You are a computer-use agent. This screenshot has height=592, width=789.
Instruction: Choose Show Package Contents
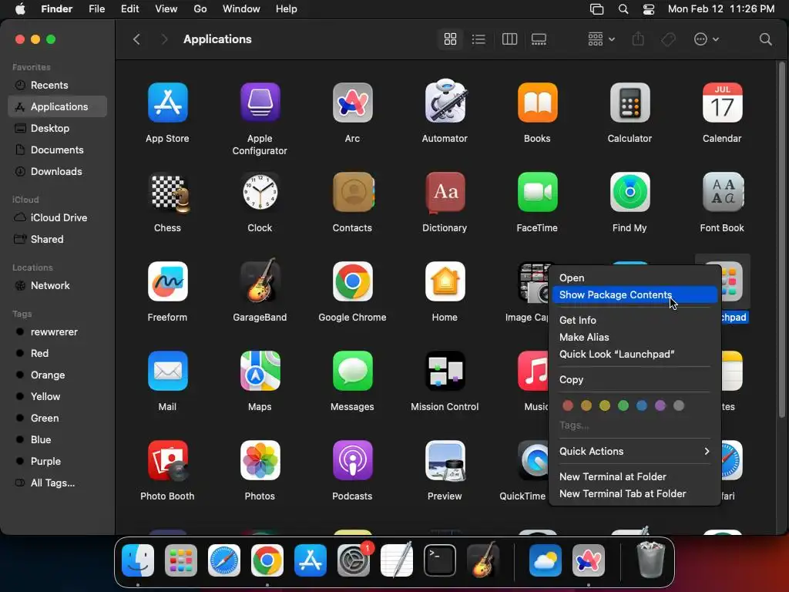(x=635, y=295)
